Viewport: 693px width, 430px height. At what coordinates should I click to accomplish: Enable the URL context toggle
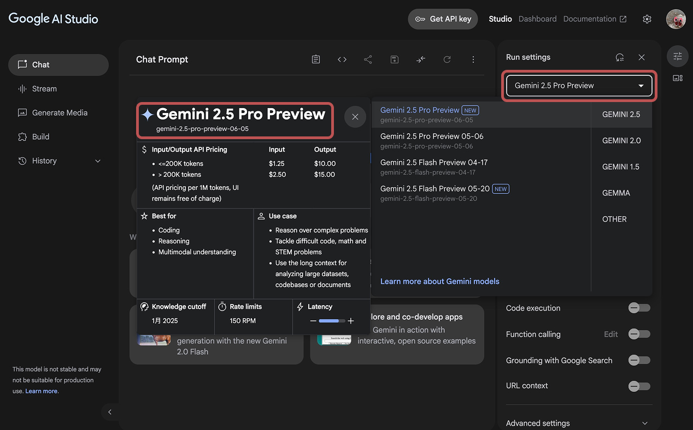point(639,386)
